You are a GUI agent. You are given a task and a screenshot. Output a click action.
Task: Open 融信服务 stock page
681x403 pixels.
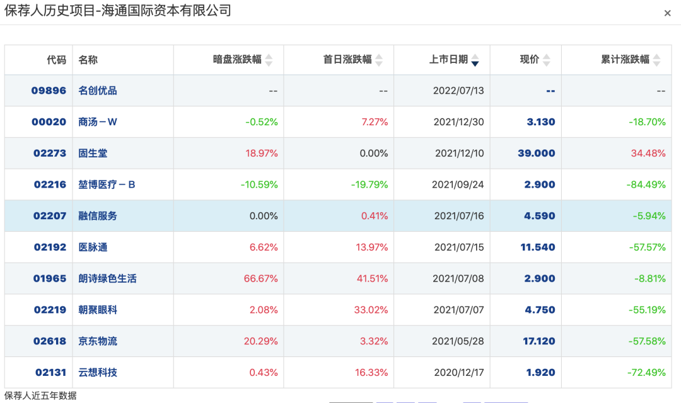click(x=98, y=216)
